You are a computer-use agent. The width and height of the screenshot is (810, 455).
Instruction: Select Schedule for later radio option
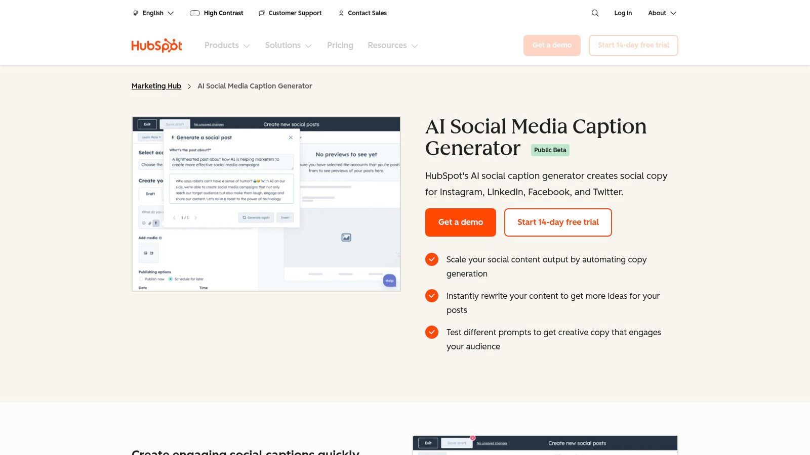(x=171, y=279)
